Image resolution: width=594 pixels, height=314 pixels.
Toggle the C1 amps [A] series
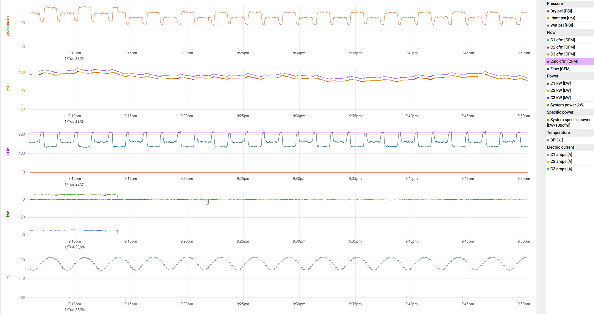point(570,155)
